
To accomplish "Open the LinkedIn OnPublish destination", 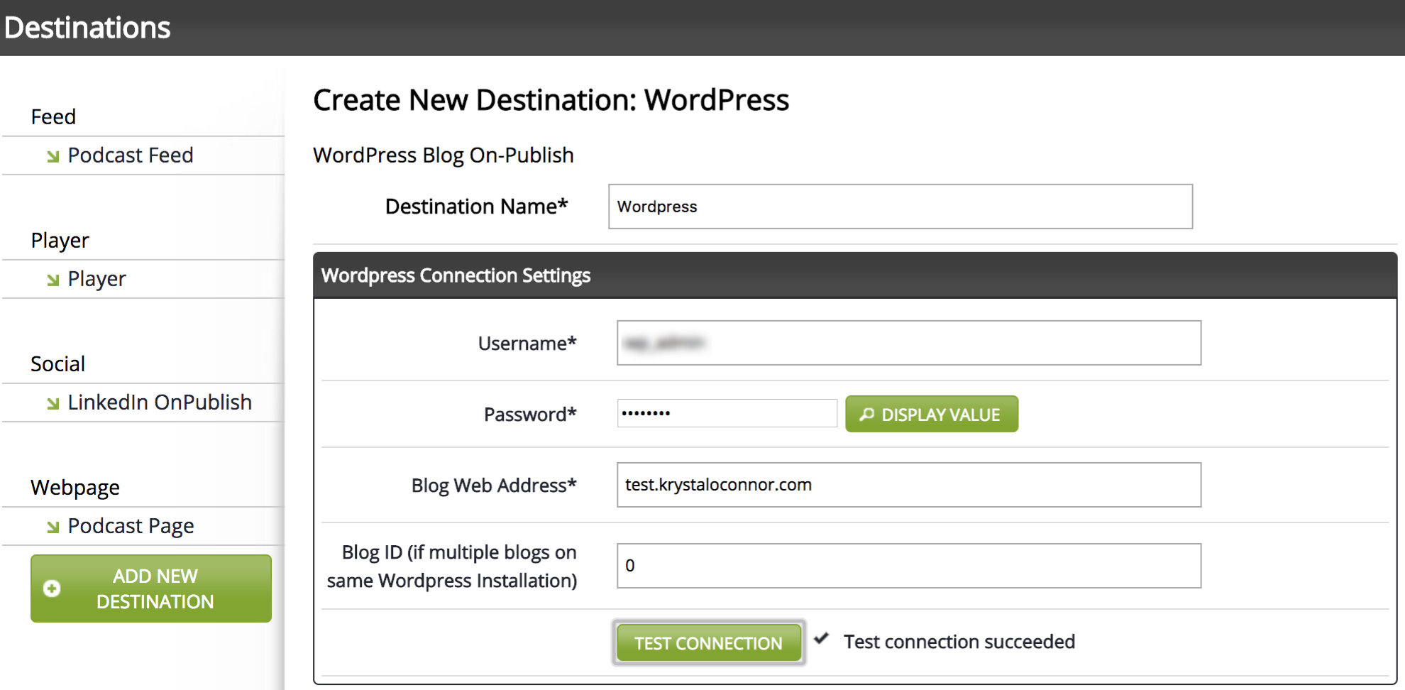I will point(160,402).
